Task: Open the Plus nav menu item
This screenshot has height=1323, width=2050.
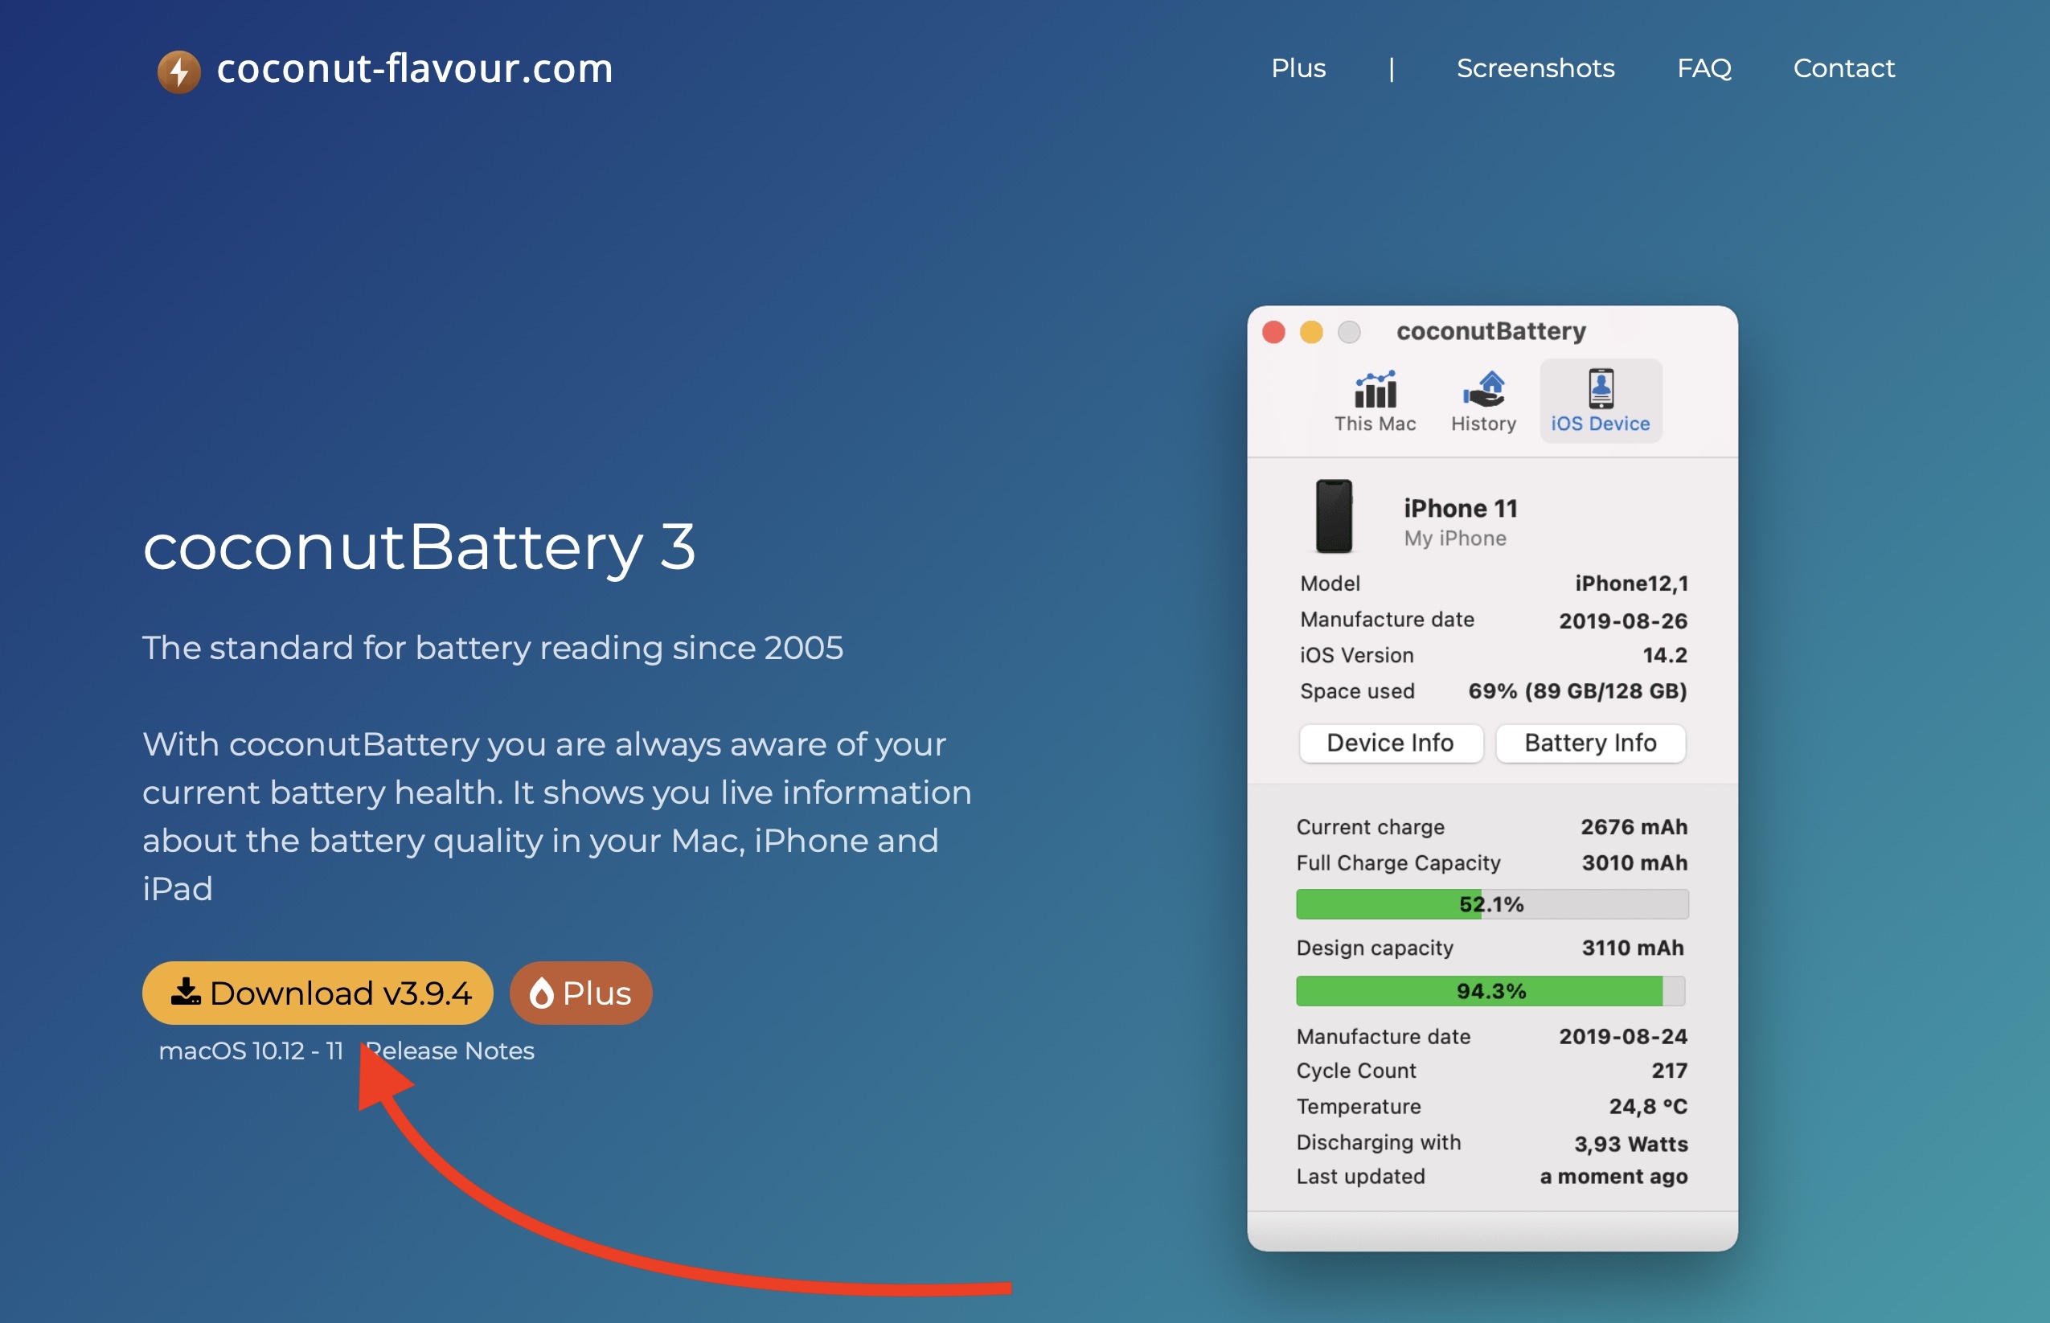Action: [x=1298, y=68]
